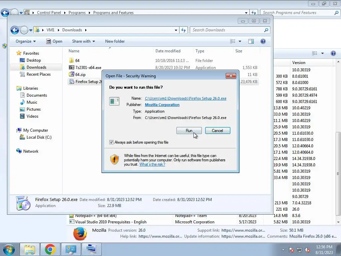Open recent pages dropdown in the Downloads window

click(31, 30)
